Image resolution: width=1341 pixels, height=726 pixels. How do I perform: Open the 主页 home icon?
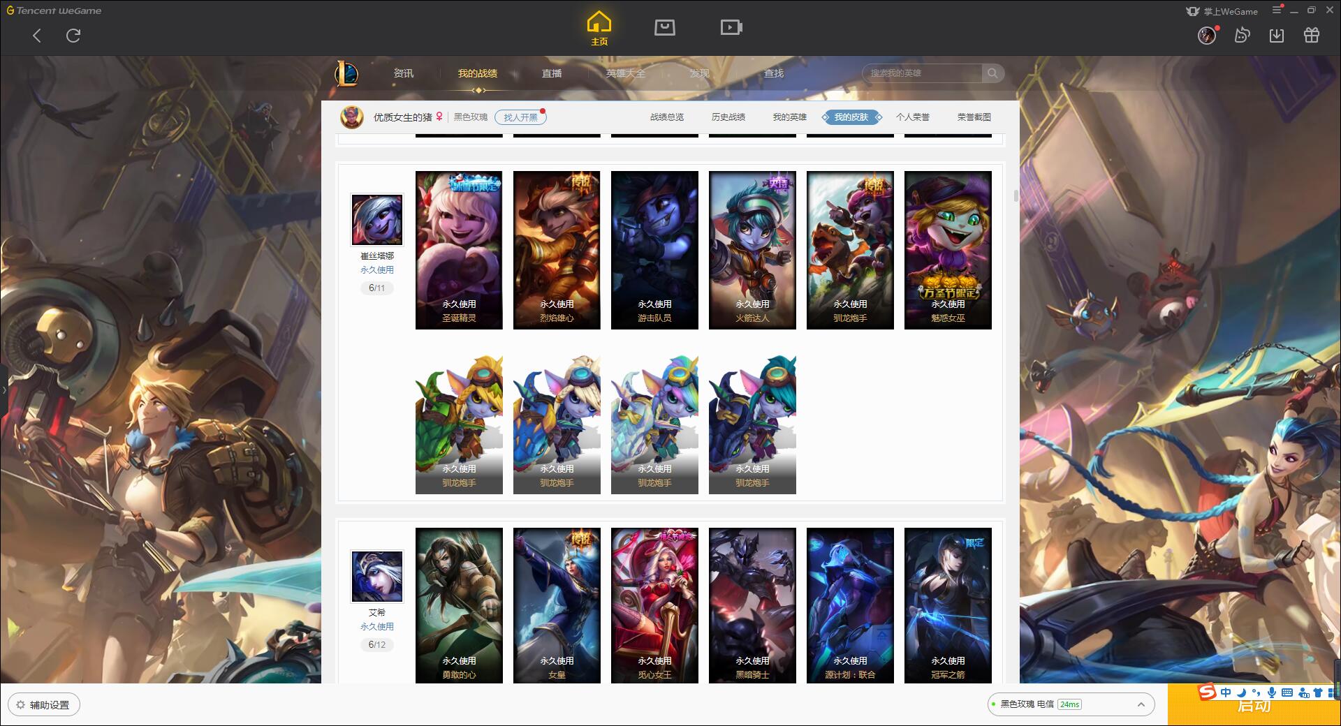[599, 29]
